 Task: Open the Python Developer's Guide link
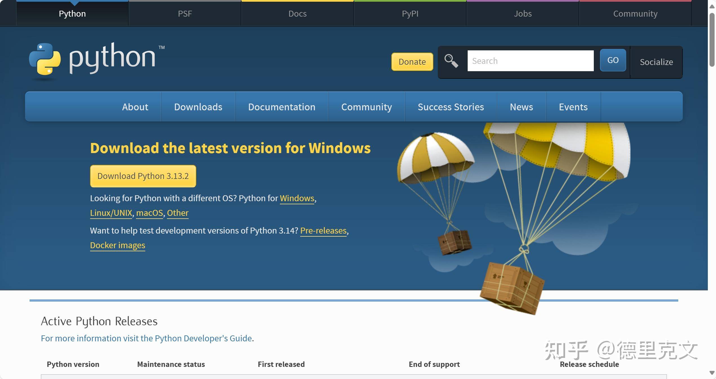point(146,338)
